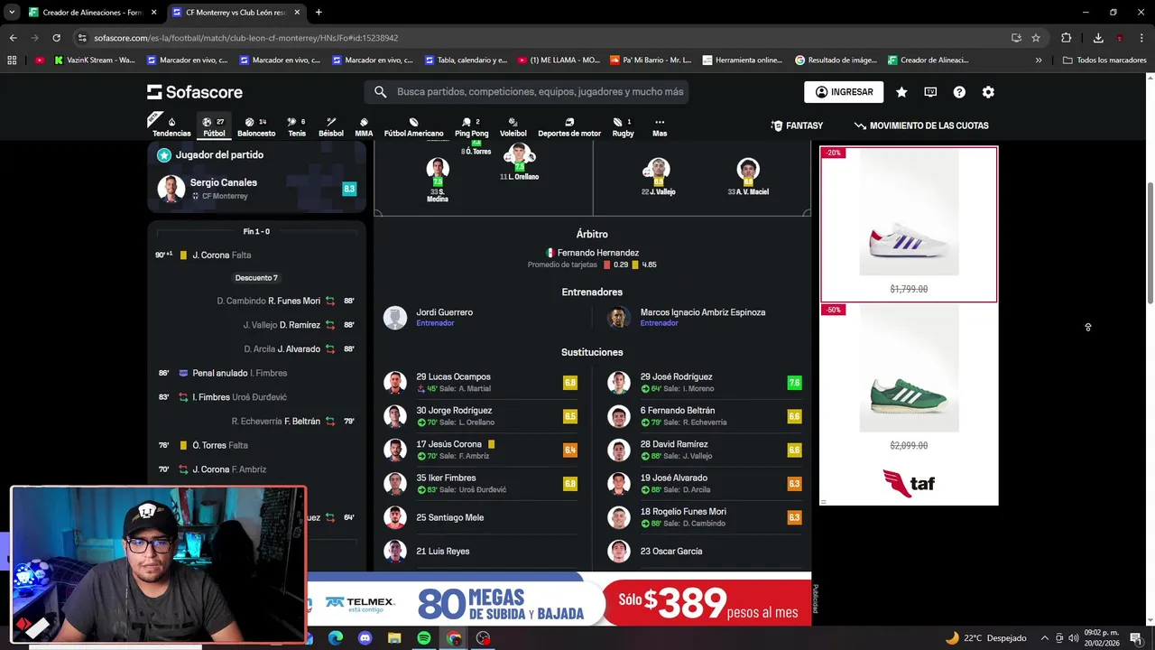Select Baloncesto sport category
Image resolution: width=1155 pixels, height=650 pixels.
pyautogui.click(x=256, y=127)
